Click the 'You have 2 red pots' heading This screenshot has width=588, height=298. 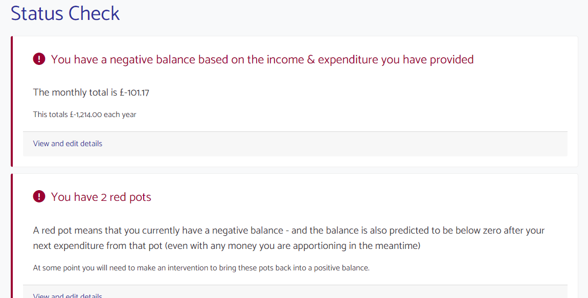tap(101, 197)
